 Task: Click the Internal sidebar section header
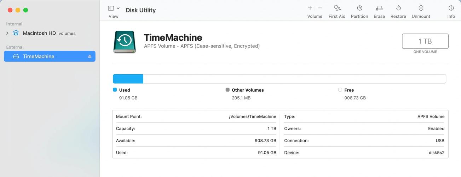click(x=14, y=24)
